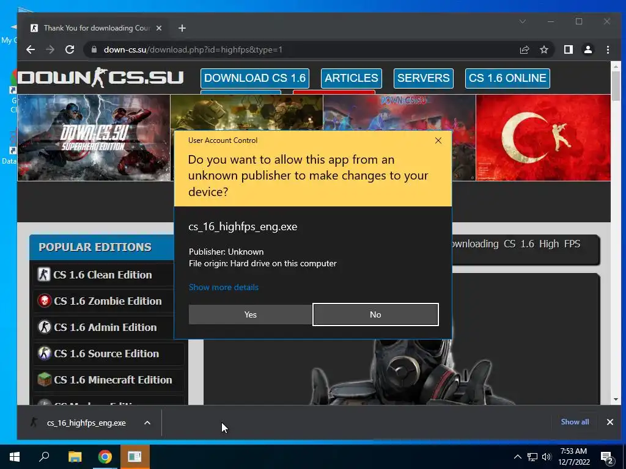Open CS 1.6 Admin Edition link

click(x=105, y=327)
